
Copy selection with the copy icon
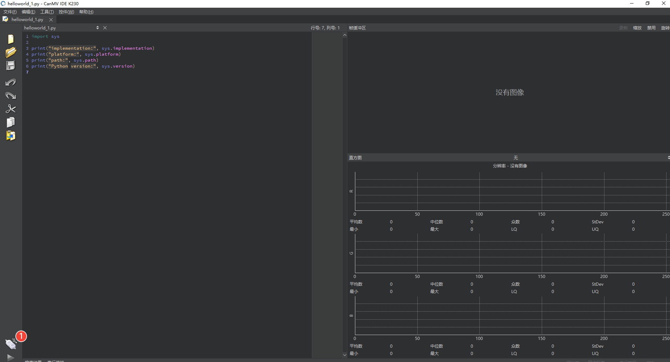[11, 122]
